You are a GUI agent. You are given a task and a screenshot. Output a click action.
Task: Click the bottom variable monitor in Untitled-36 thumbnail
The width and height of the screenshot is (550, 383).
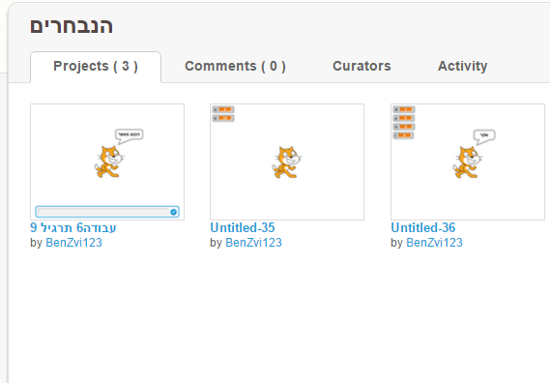(403, 135)
